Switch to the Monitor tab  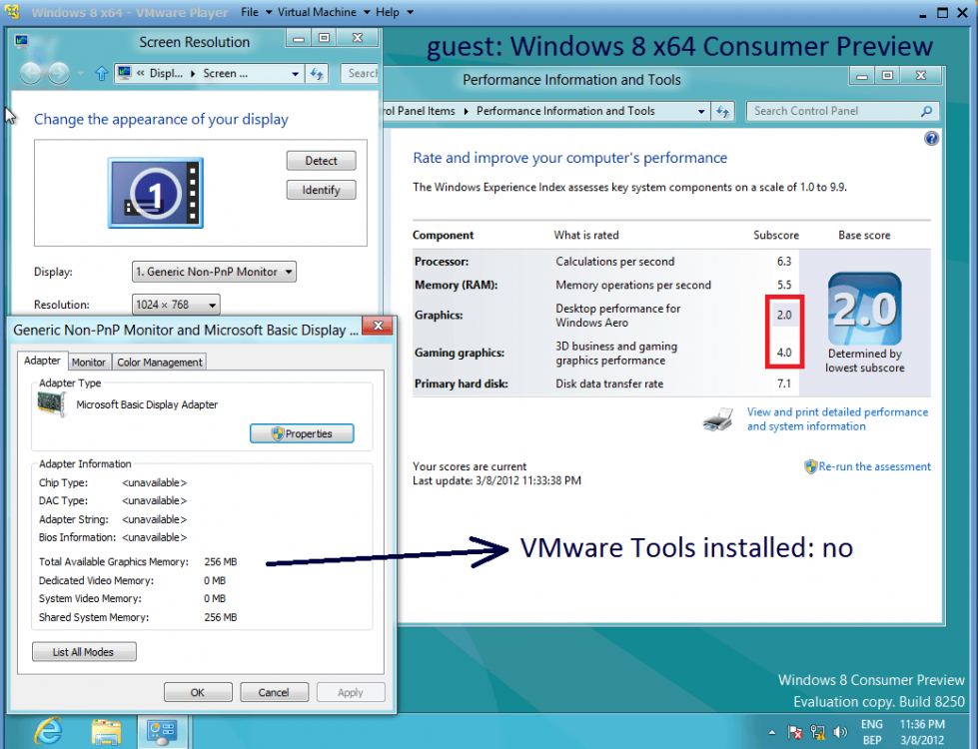coord(89,363)
